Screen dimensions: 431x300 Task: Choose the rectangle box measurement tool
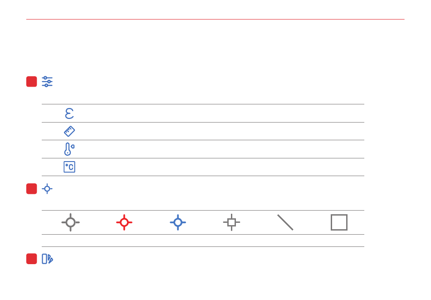(x=339, y=222)
